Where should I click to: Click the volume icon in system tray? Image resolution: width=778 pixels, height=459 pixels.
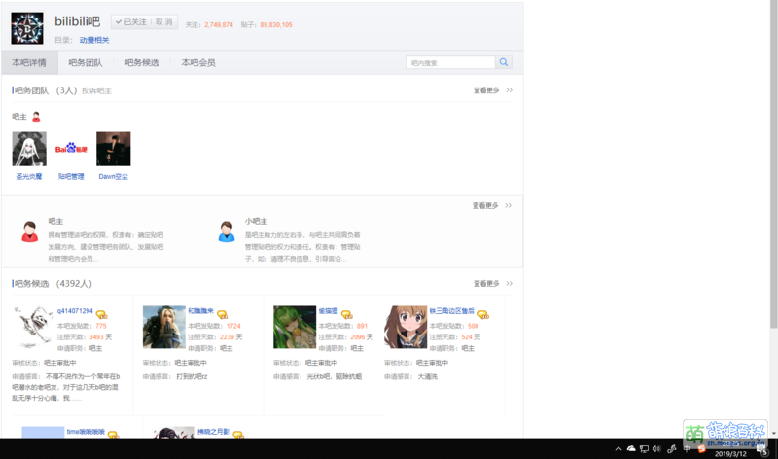pyautogui.click(x=657, y=448)
